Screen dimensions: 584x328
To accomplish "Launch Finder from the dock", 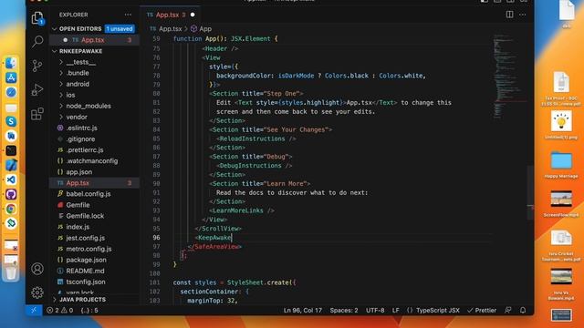I will tap(11, 63).
